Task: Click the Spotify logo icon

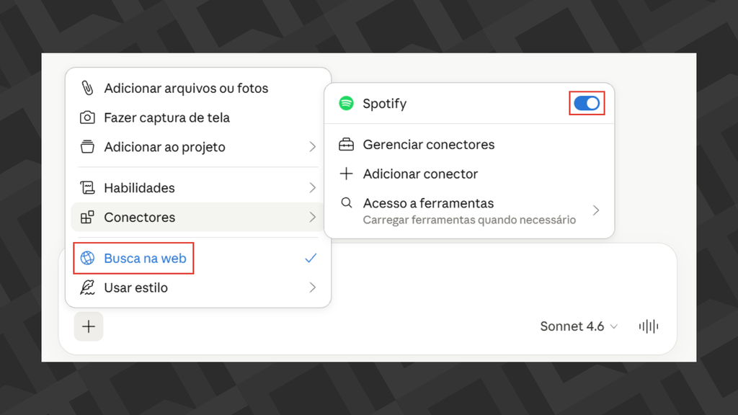Action: tap(346, 103)
